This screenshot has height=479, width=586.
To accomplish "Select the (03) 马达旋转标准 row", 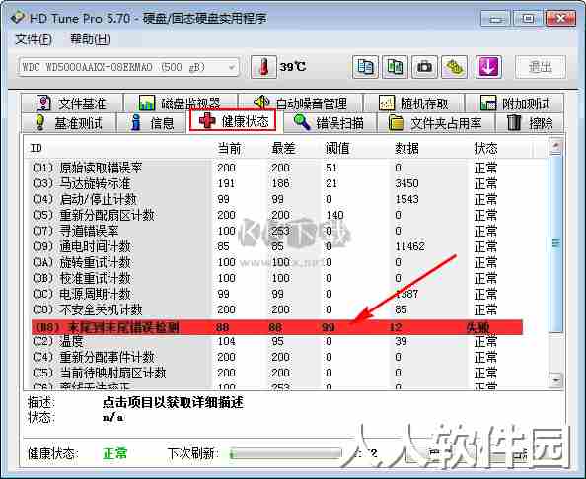I will (276, 183).
